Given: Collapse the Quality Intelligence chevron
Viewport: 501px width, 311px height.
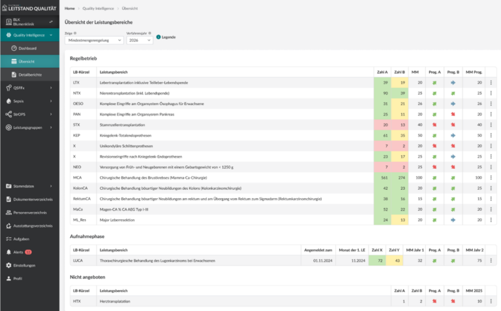Looking at the screenshot, I should (51, 35).
